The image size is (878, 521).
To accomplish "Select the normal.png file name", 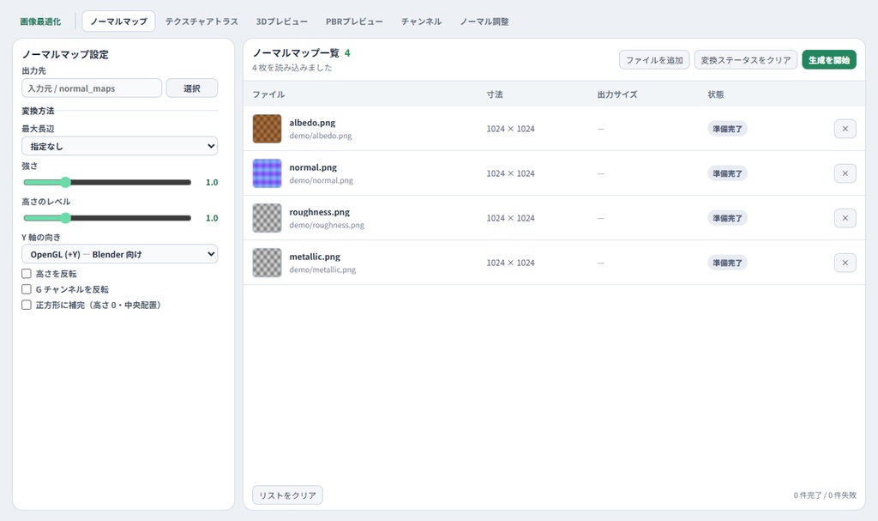I will click(x=313, y=167).
